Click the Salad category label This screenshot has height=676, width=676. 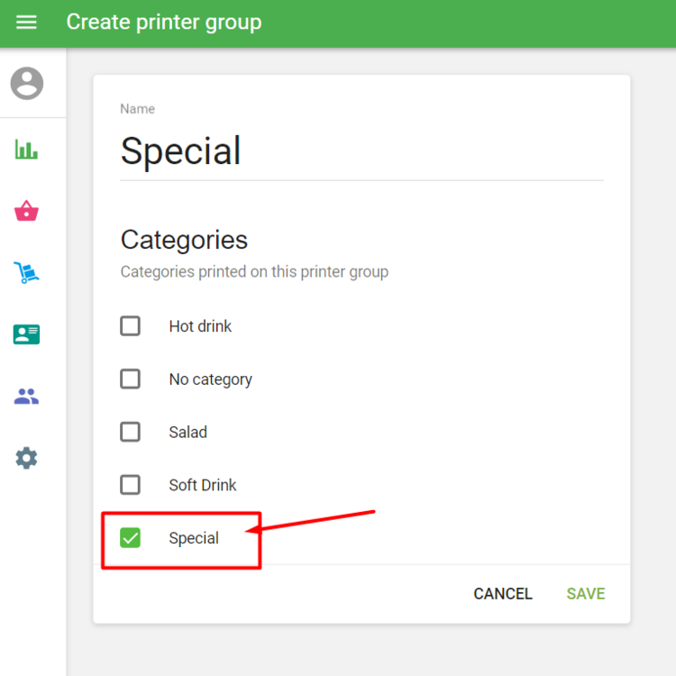[x=187, y=433]
